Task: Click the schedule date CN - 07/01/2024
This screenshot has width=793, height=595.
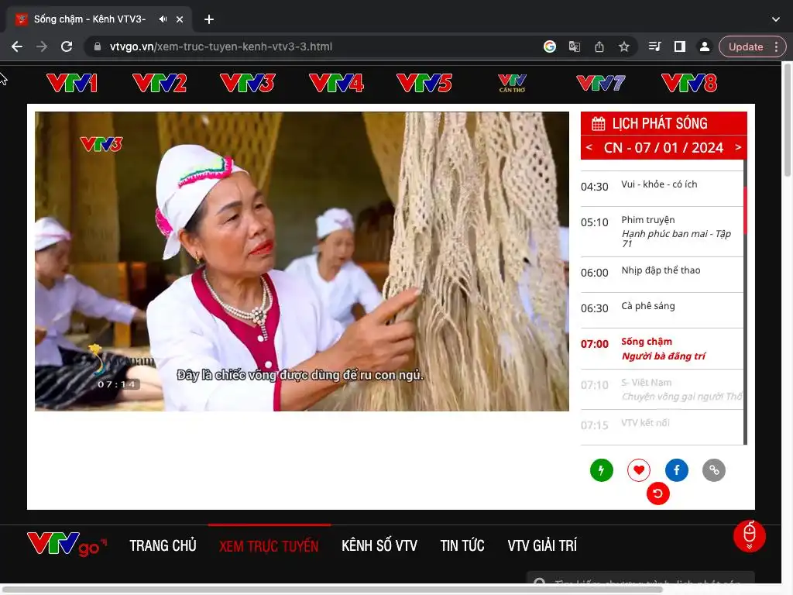Action: (663, 147)
